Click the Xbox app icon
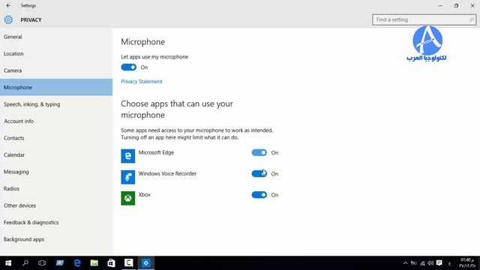Viewport: 480px width, 270px height. (128, 198)
